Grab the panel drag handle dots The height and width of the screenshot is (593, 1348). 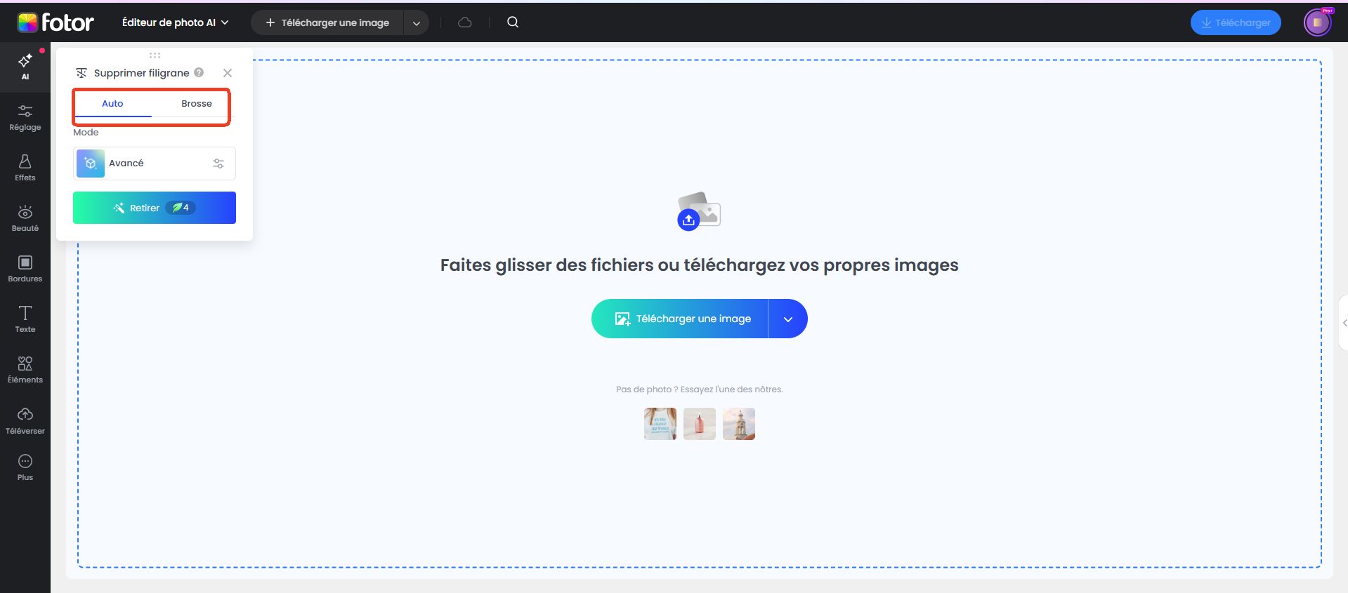tap(155, 55)
